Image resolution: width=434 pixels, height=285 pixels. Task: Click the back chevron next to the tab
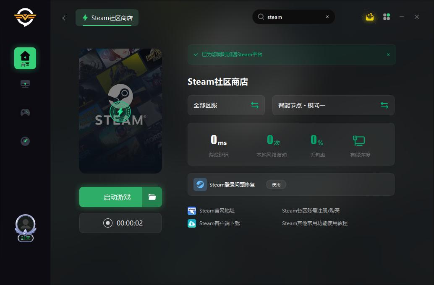point(63,18)
